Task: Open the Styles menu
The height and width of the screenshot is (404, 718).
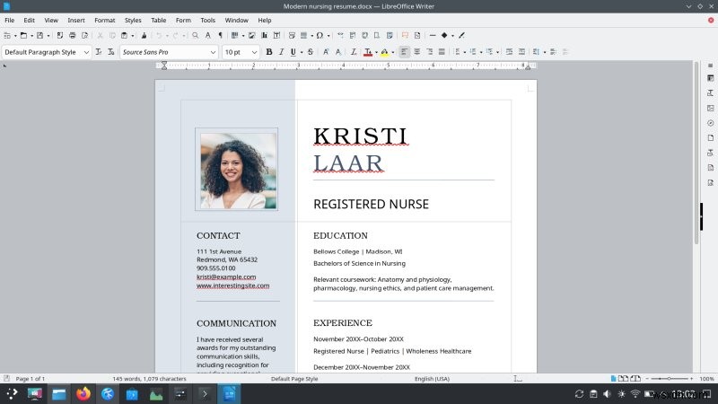Action: 133,20
